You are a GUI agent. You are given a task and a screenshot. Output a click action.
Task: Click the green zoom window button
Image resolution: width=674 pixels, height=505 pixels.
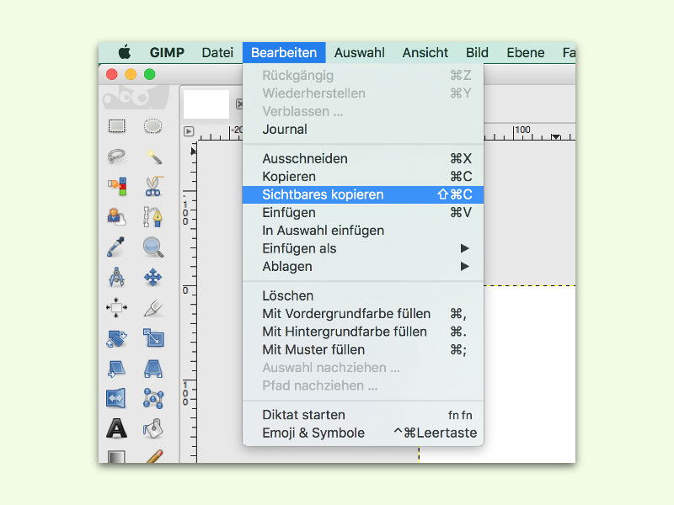pos(150,75)
